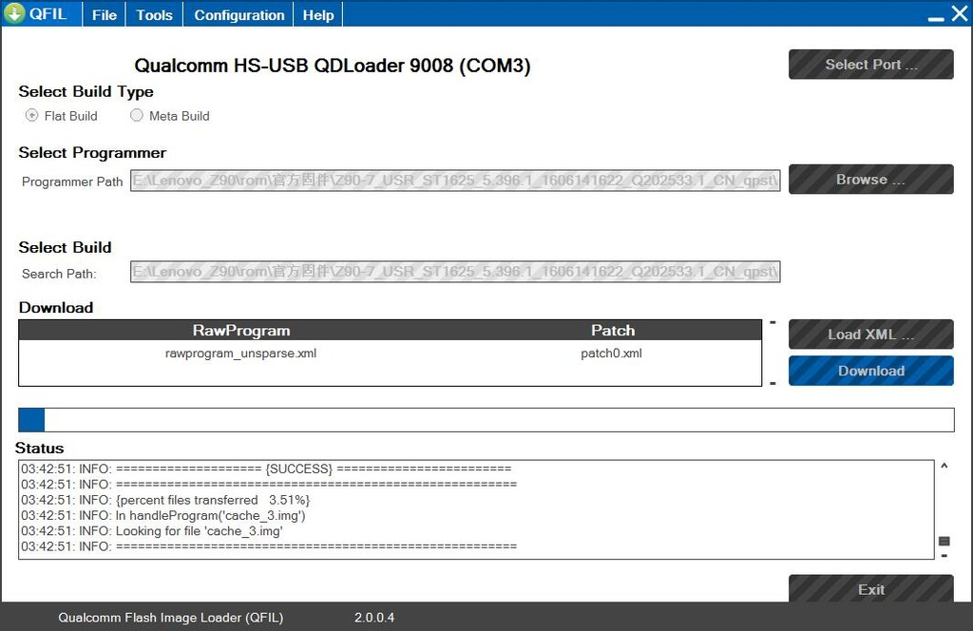Click Browse to choose a programmer file
The width and height of the screenshot is (973, 631).
coord(869,179)
